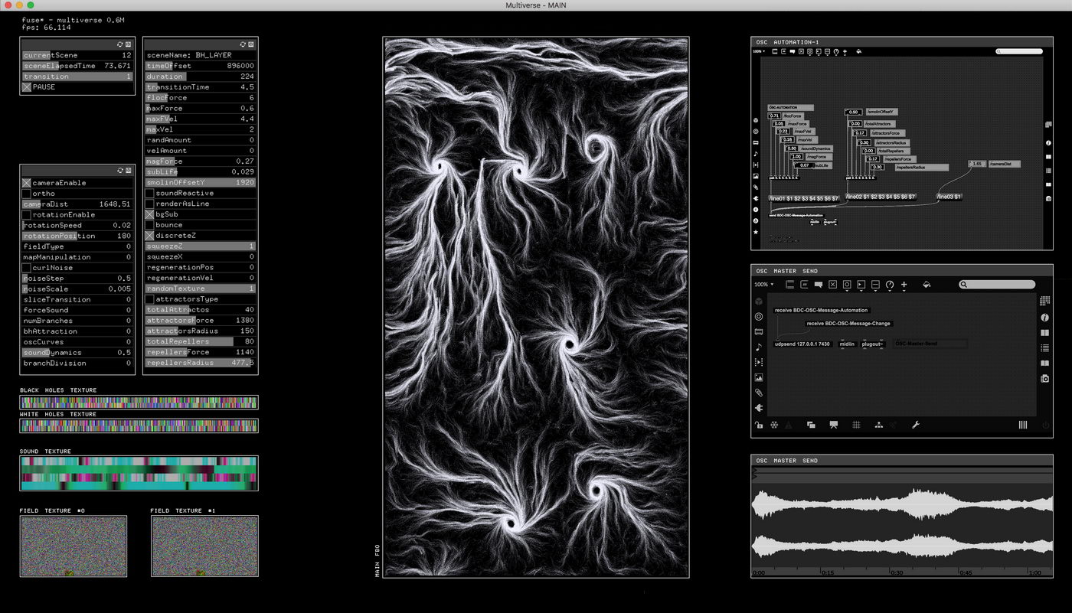
Task: Click the FIELD TEXTURE #0 thumbnail
Action: tap(74, 546)
